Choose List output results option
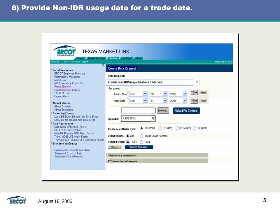This screenshot has height=210, width=280. [x=128, y=136]
